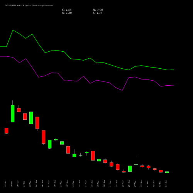Click the 07 Nov date label
The height and width of the screenshot is (193, 193).
coord(49,184)
